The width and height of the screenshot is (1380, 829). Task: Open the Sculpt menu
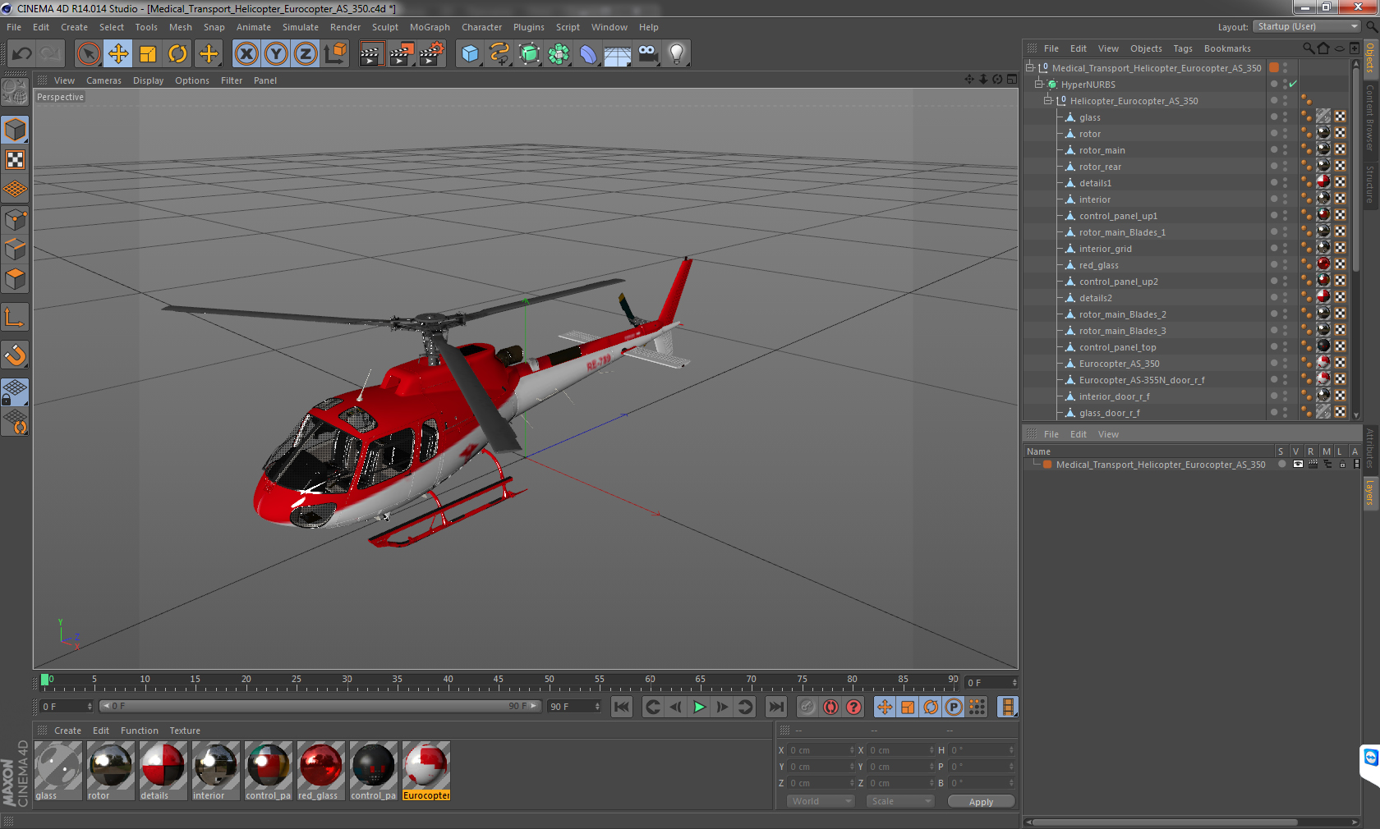coord(384,27)
